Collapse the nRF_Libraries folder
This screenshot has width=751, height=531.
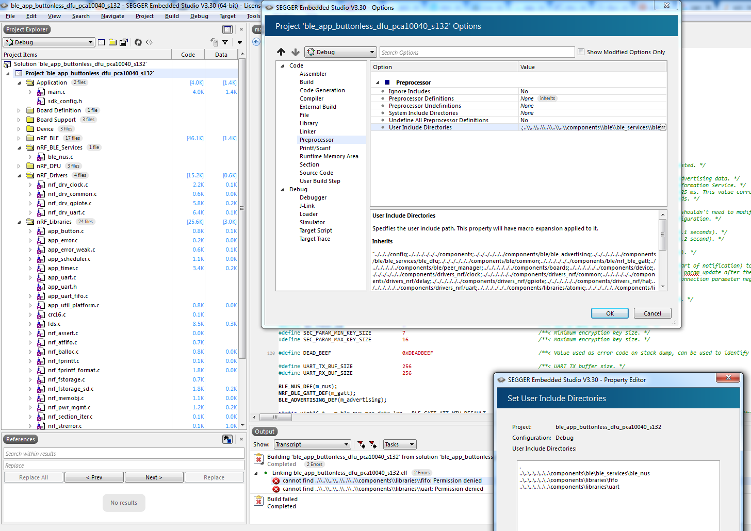(19, 222)
